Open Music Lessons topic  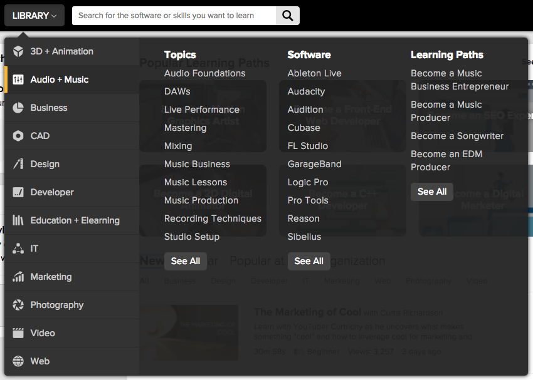pos(196,182)
